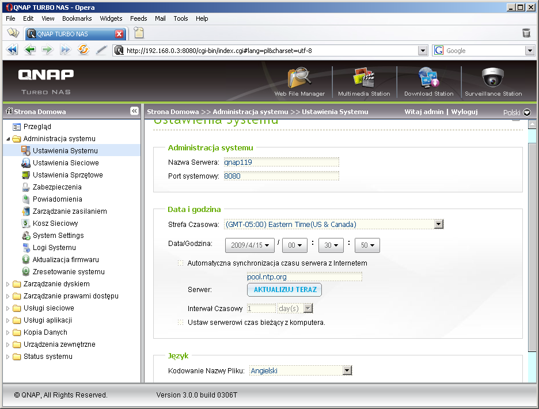
Task: Click the Opera wand pen icon
Action: (101, 50)
